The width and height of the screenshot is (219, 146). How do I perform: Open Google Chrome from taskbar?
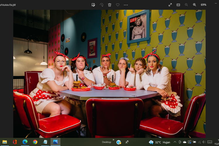[35, 142]
